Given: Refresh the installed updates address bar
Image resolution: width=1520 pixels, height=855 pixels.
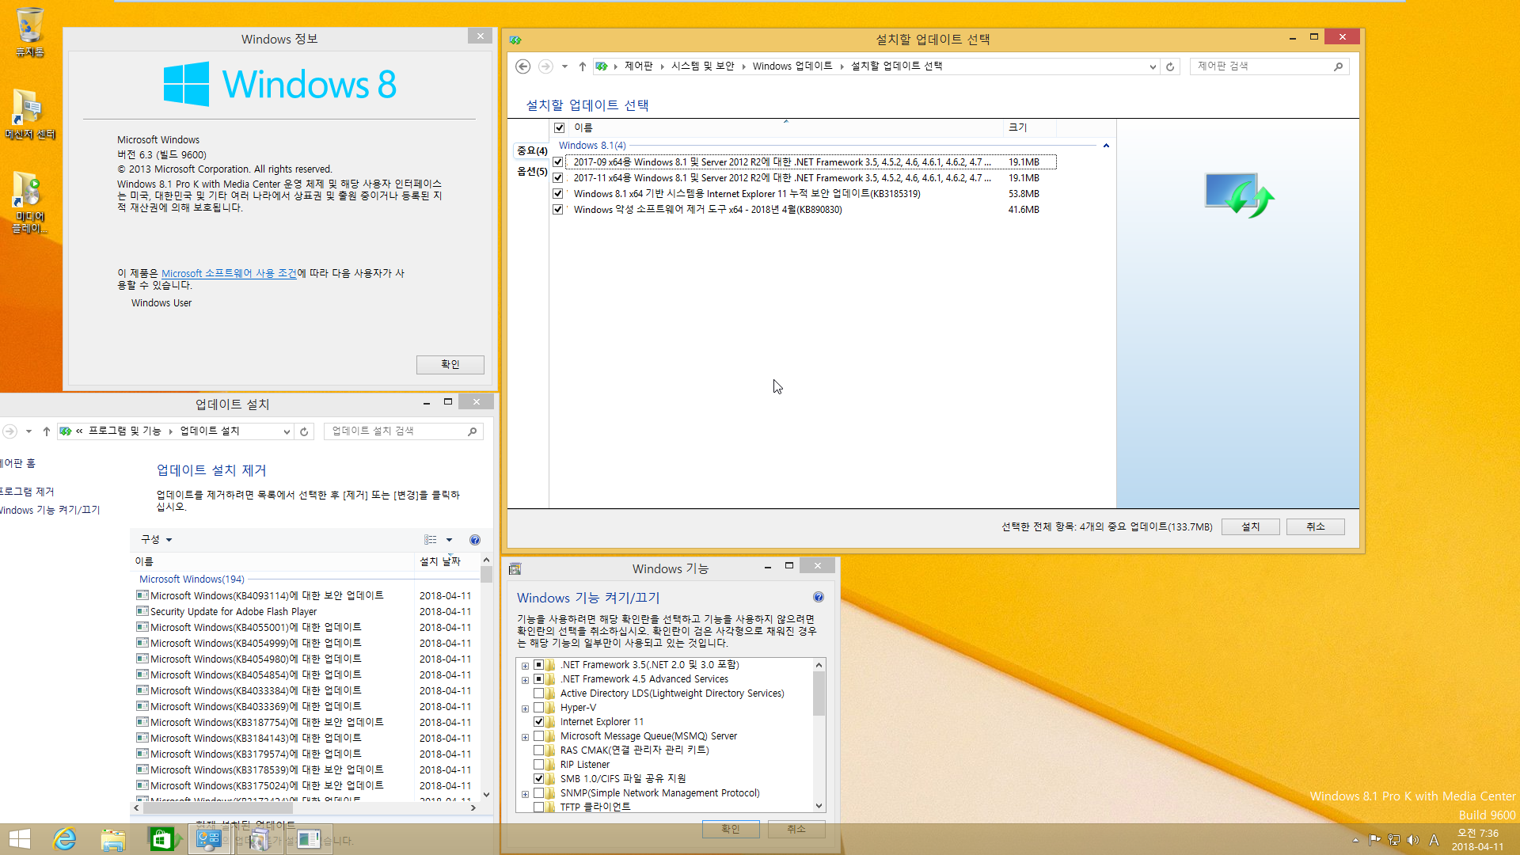Looking at the screenshot, I should (304, 431).
